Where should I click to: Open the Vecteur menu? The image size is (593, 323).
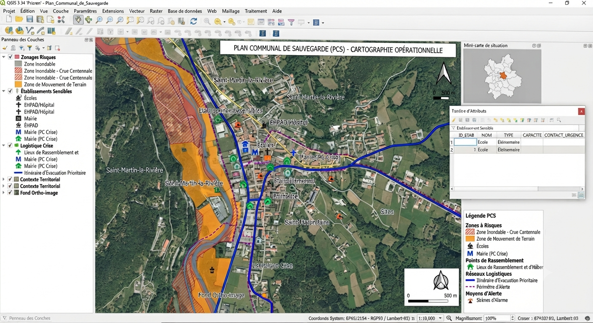pyautogui.click(x=137, y=11)
